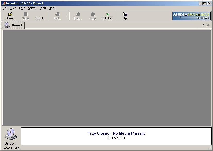Image resolution: width=213 pixels, height=151 pixels.
Task: Expand the Tools menu
Action: tap(43, 8)
